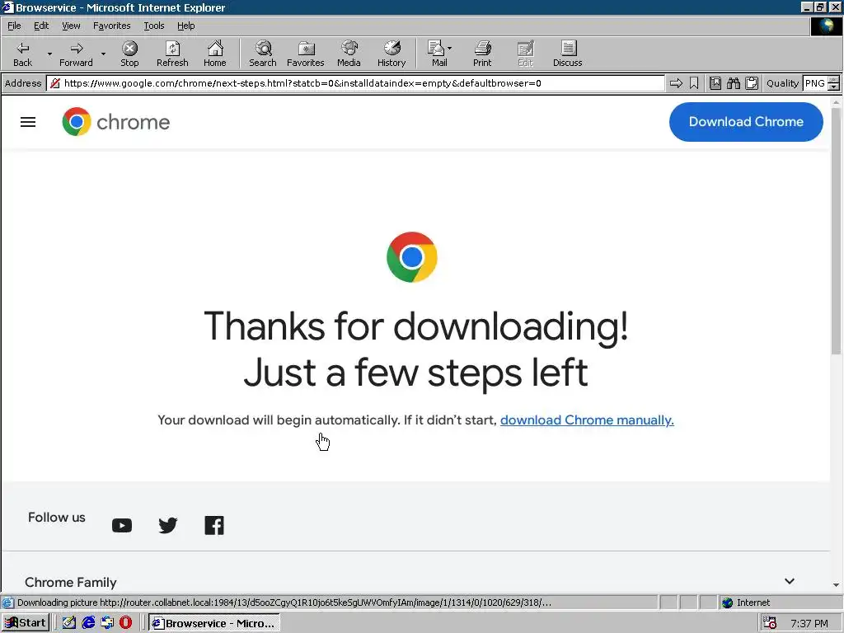Viewport: 844px width, 633px height.
Task: Click the chrome logo in page header
Action: pos(115,122)
